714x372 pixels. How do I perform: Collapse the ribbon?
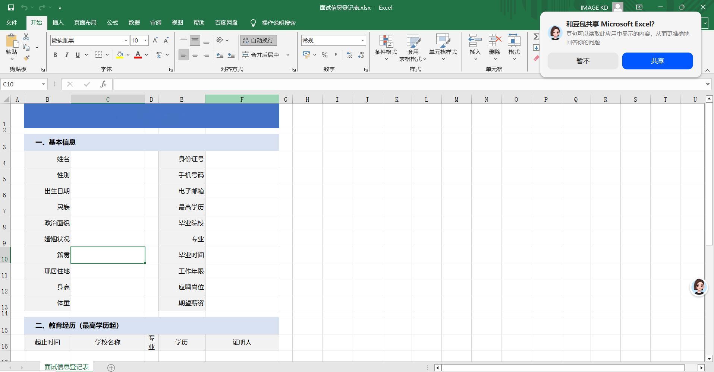tap(707, 70)
